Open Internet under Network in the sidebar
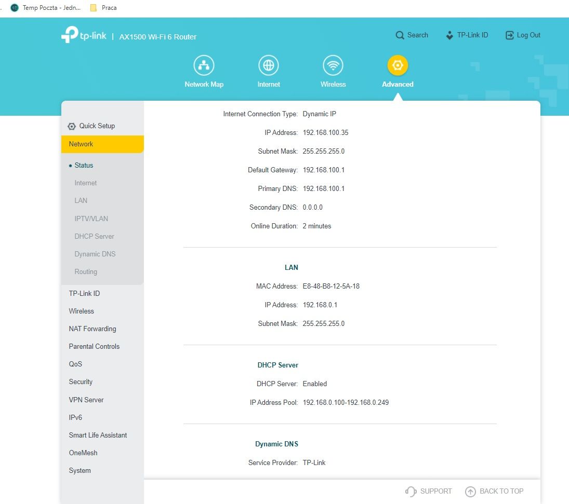Viewport: 569px width, 504px height. click(86, 183)
